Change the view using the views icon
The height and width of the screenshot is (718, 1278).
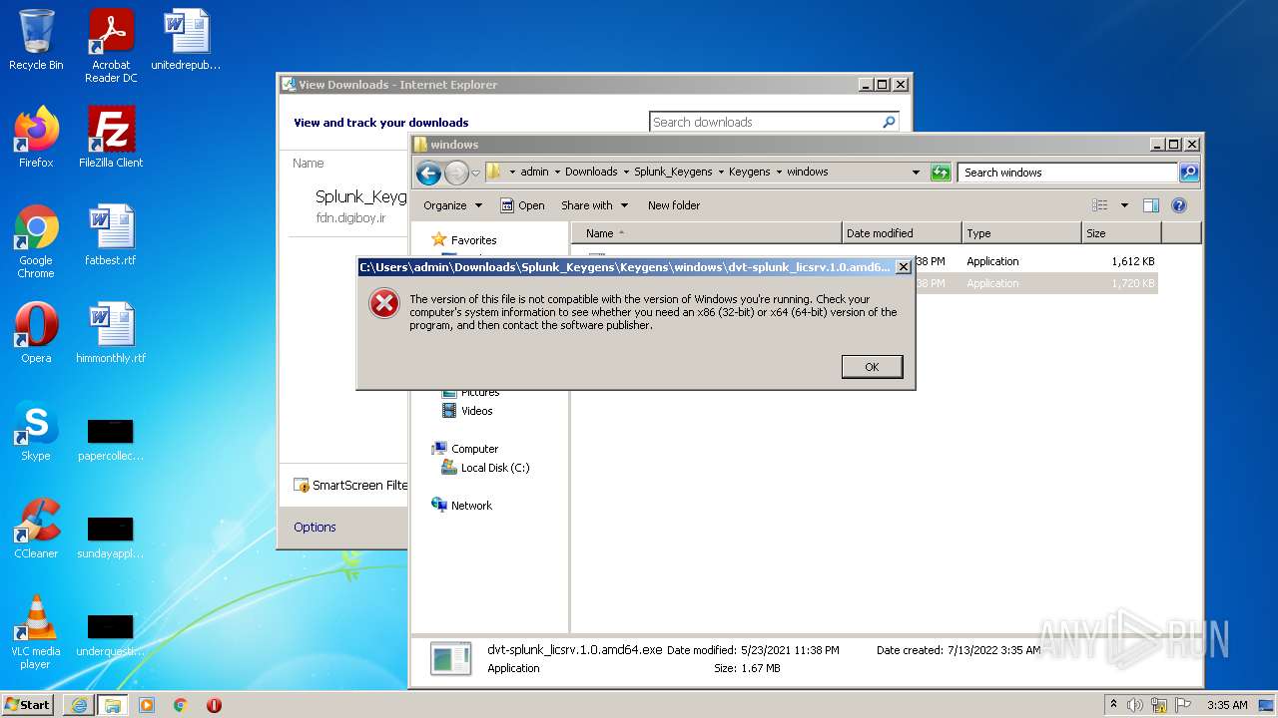(1099, 205)
